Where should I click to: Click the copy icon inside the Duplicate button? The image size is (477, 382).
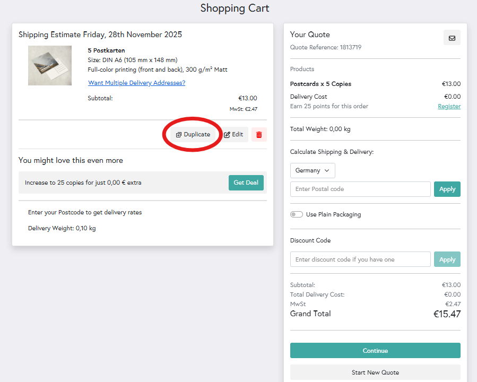tap(178, 134)
